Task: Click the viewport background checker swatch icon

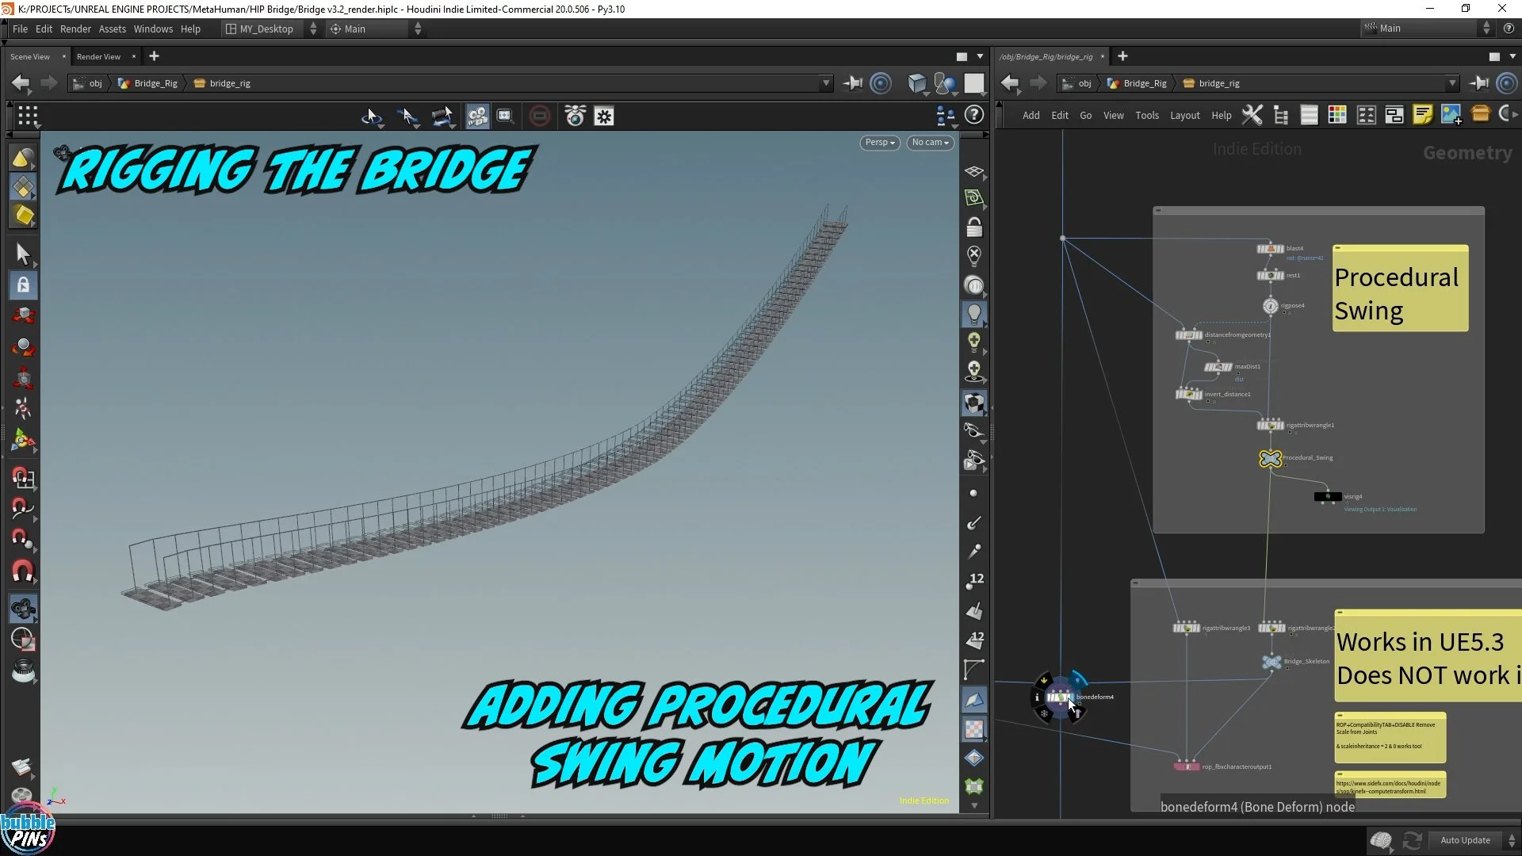Action: click(974, 729)
